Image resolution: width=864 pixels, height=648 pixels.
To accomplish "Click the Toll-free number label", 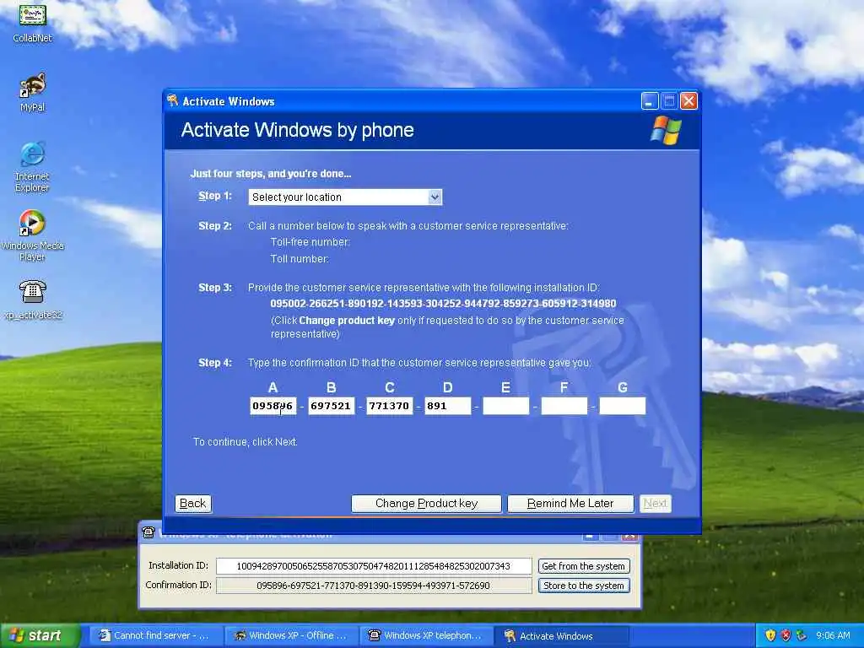I will (310, 242).
